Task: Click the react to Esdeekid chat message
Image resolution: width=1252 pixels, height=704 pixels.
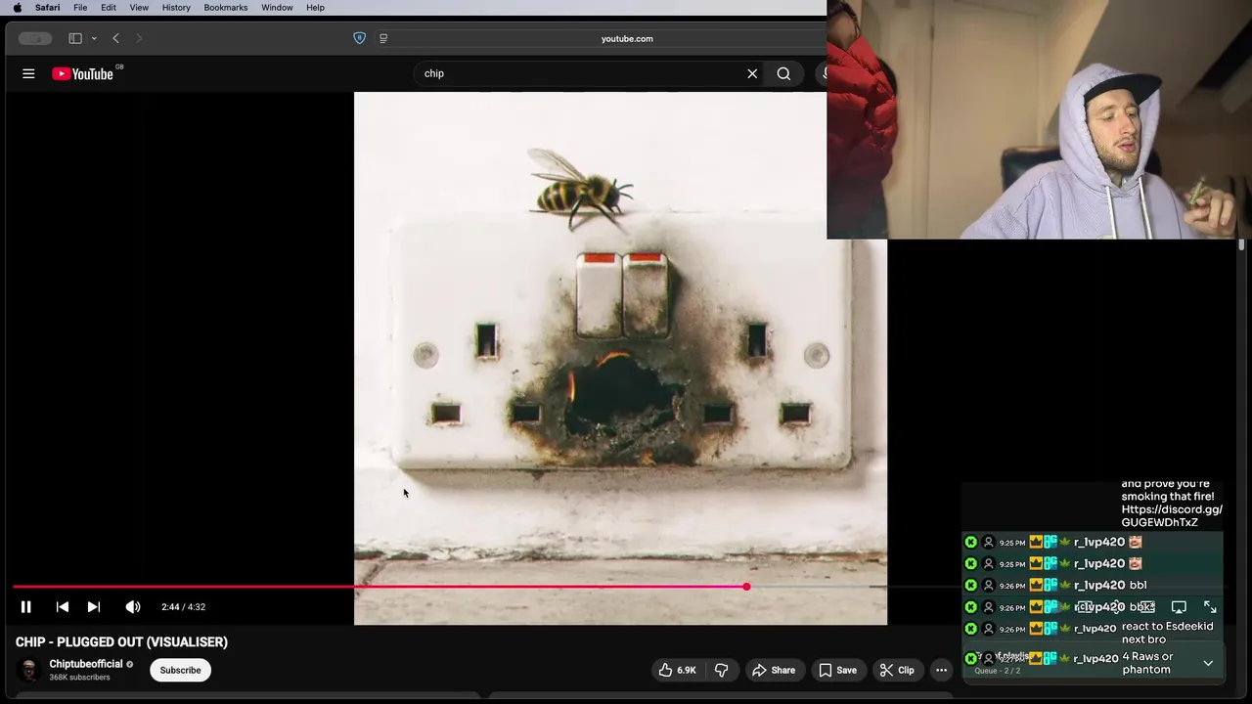Action: [1168, 633]
